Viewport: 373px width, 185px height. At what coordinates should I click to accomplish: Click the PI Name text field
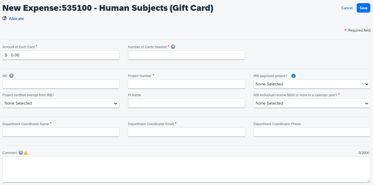click(186, 103)
